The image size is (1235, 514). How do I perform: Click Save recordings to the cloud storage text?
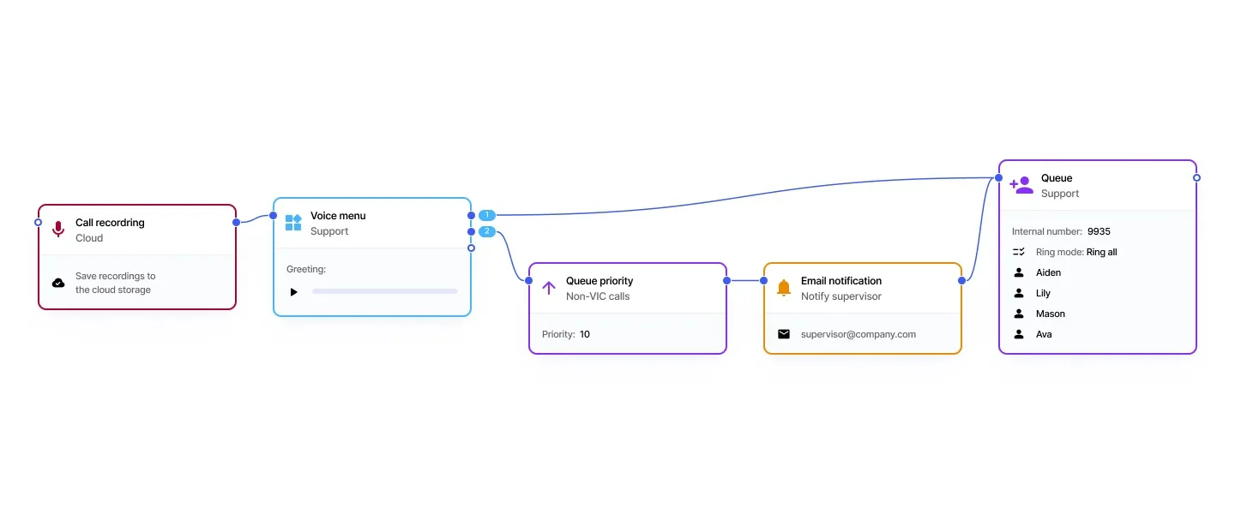pyautogui.click(x=116, y=283)
